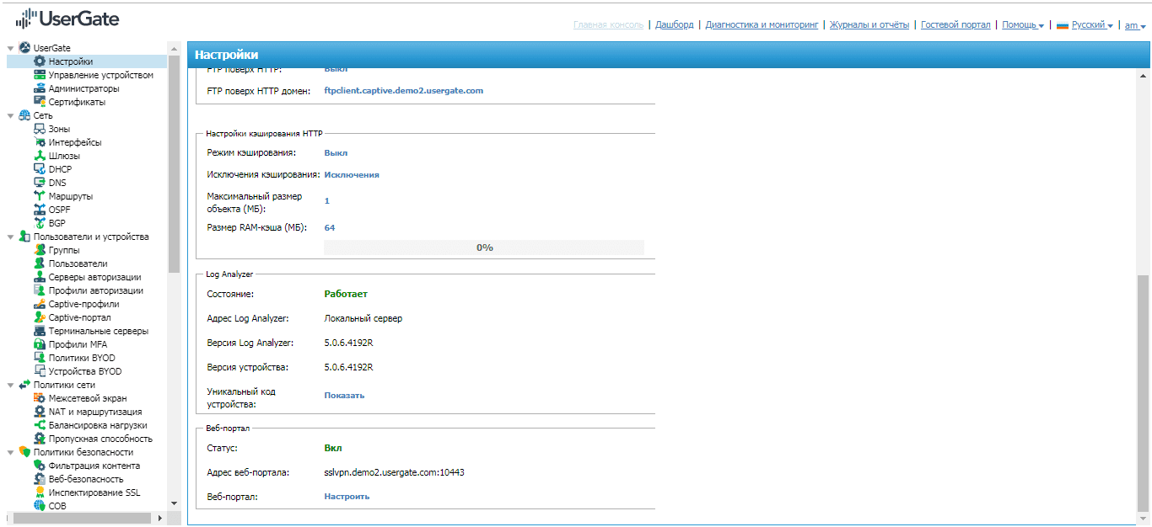Click the DNS icon
This screenshot has height=527, width=1152.
click(40, 183)
